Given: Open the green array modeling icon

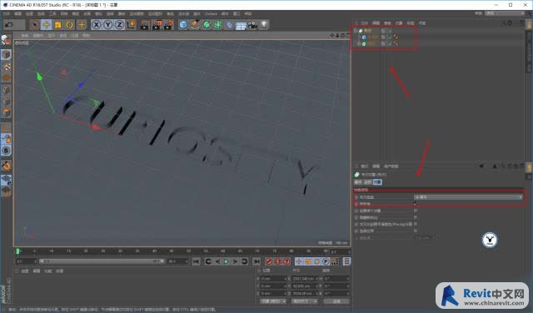Looking at the screenshot, I should 218,25.
